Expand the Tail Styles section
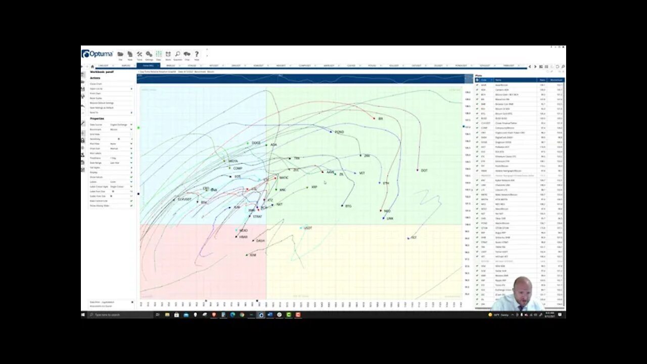 [111, 167]
